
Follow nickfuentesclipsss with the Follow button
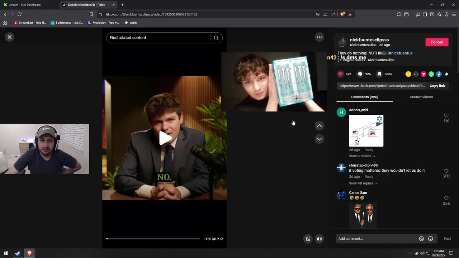tap(437, 42)
